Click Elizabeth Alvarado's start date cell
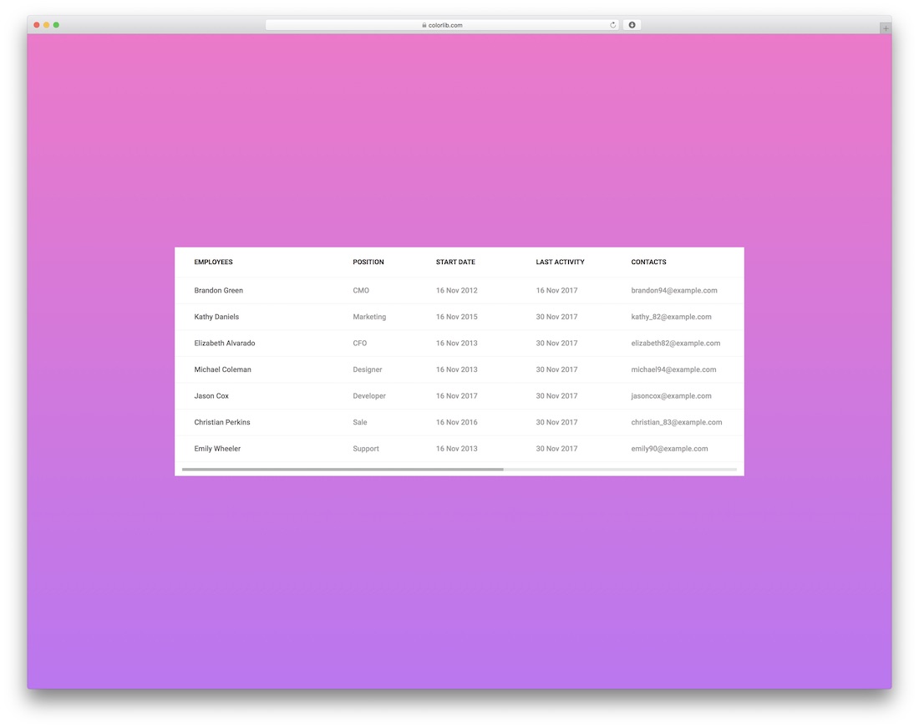This screenshot has height=728, width=919. pyautogui.click(x=456, y=344)
